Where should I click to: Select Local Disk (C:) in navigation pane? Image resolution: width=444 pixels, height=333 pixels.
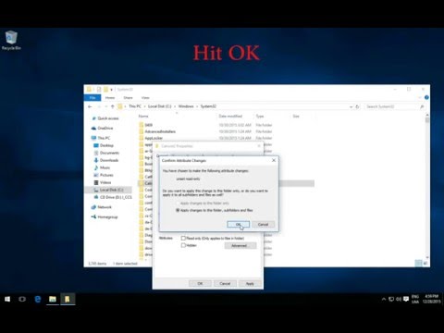coord(111,190)
